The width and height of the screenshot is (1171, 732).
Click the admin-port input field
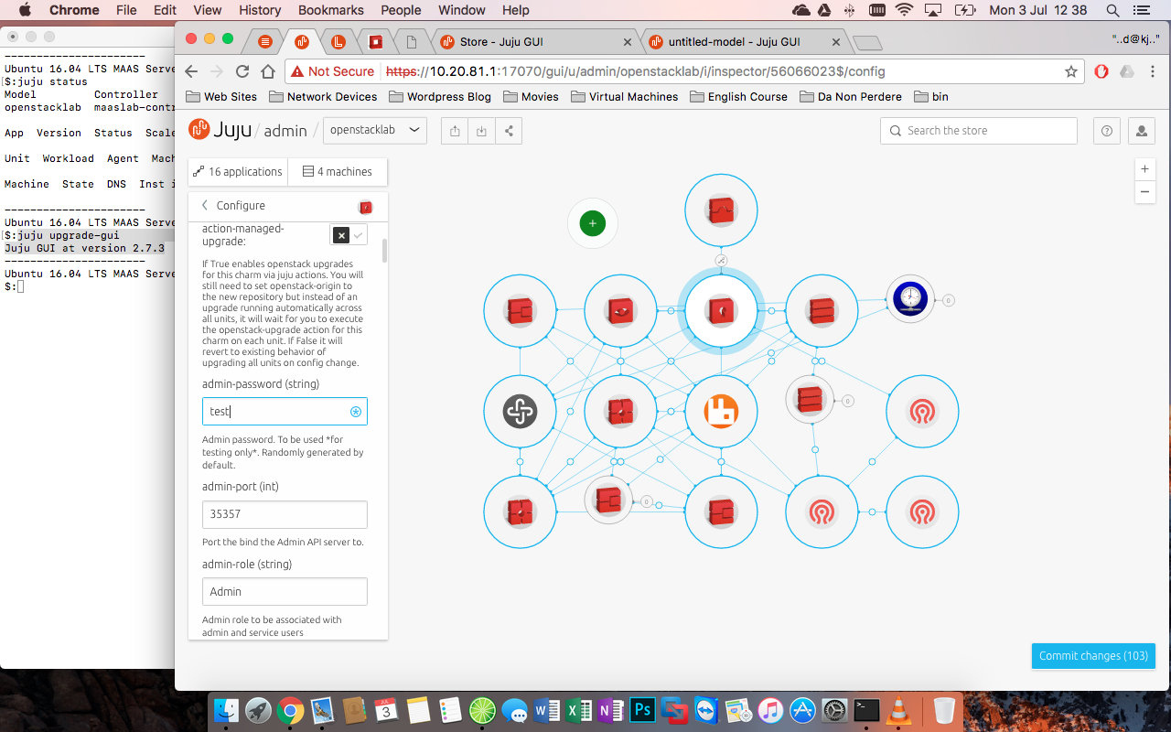pos(285,514)
